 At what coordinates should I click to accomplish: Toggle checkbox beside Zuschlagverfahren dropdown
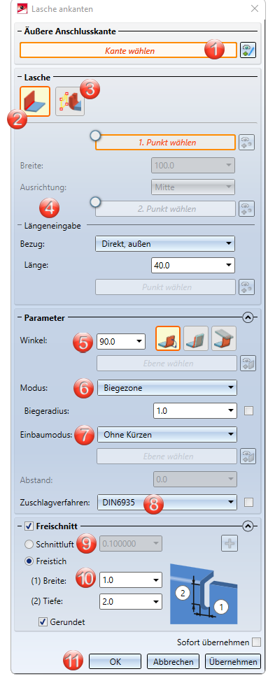click(249, 502)
